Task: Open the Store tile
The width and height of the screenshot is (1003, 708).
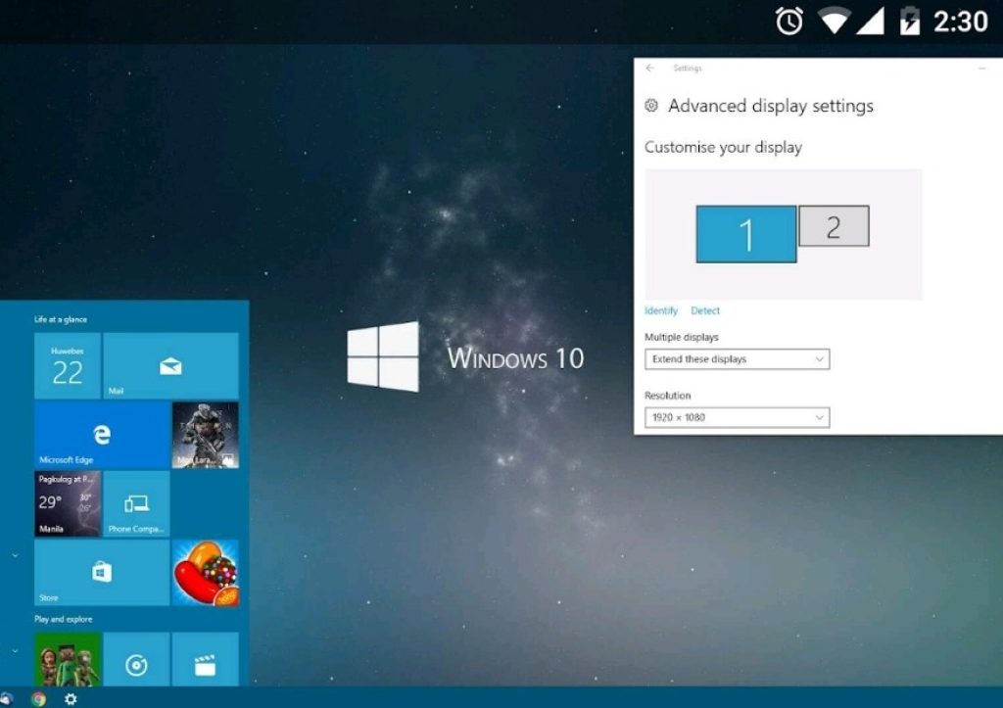Action: pos(101,573)
